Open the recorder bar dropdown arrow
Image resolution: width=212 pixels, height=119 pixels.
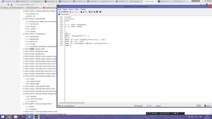(173, 113)
